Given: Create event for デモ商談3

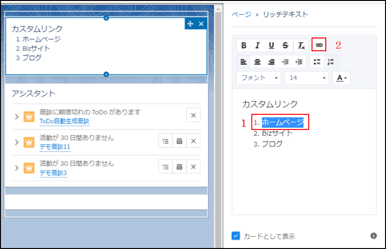Looking at the screenshot, I should 179,167.
